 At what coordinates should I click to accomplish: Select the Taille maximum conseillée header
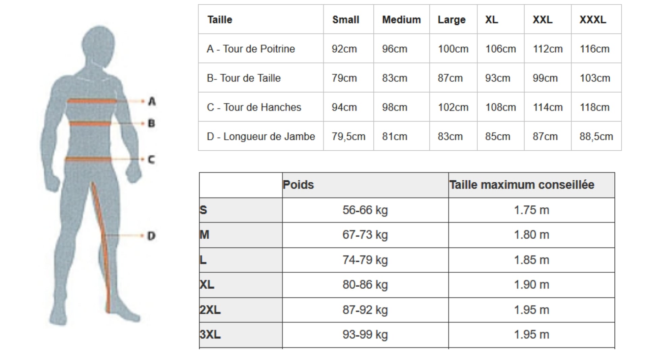click(x=522, y=185)
